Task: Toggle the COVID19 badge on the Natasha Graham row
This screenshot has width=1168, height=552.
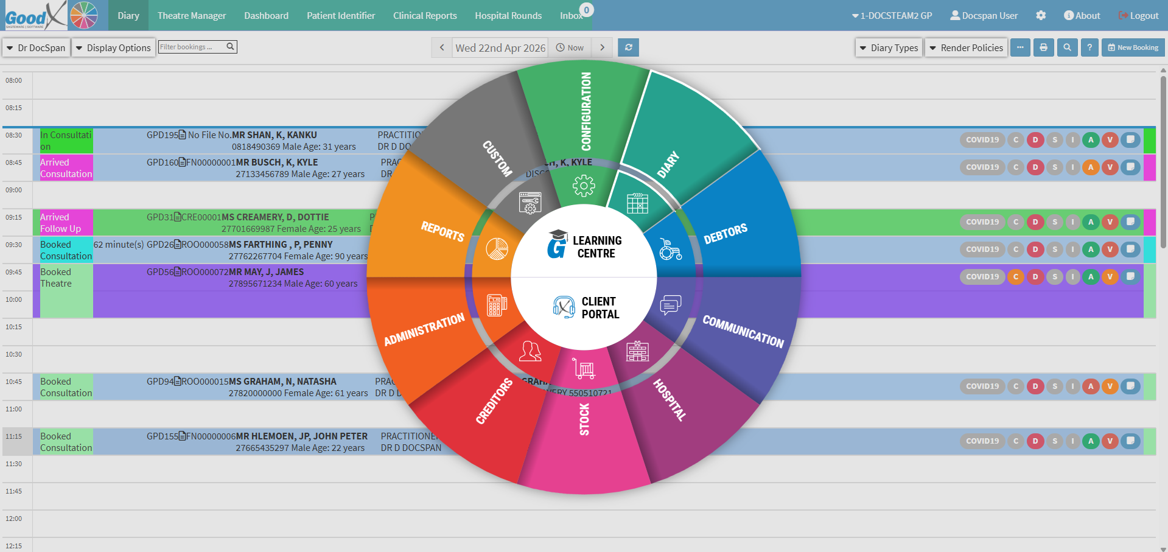Action: coord(982,386)
